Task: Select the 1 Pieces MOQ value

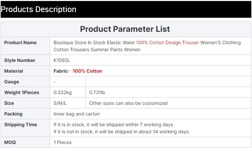Action: (62, 142)
